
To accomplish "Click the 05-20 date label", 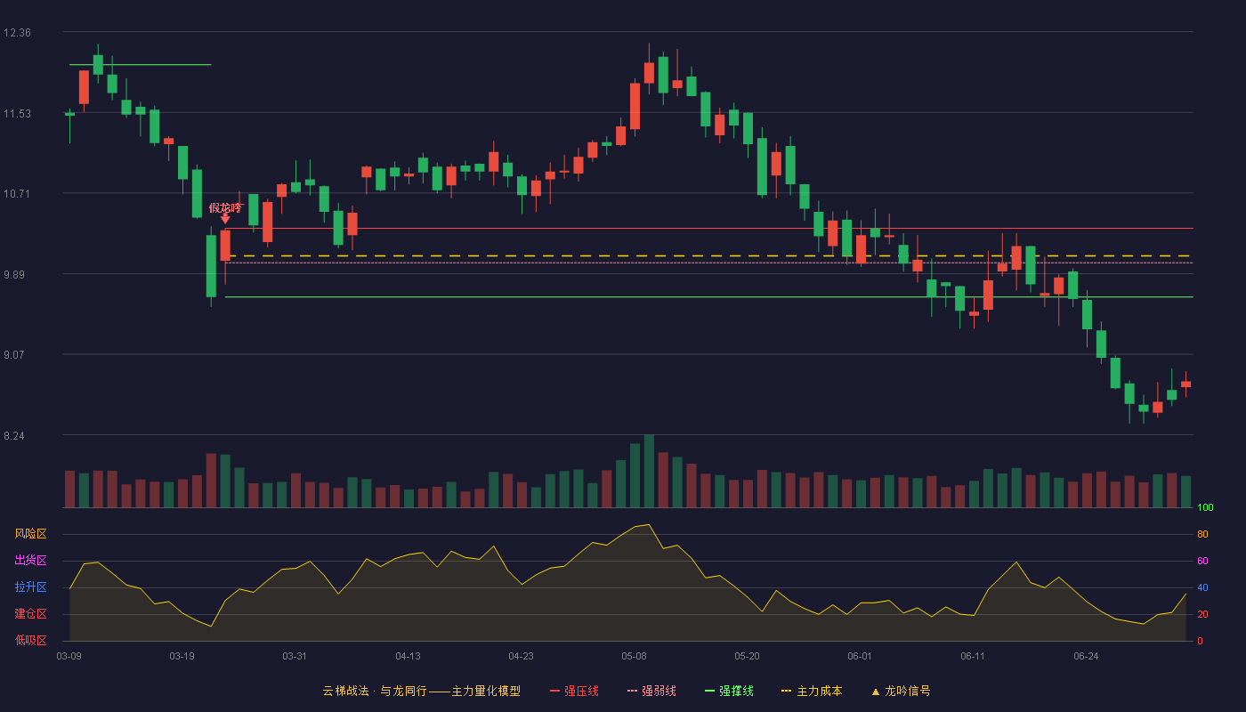I will pos(747,656).
